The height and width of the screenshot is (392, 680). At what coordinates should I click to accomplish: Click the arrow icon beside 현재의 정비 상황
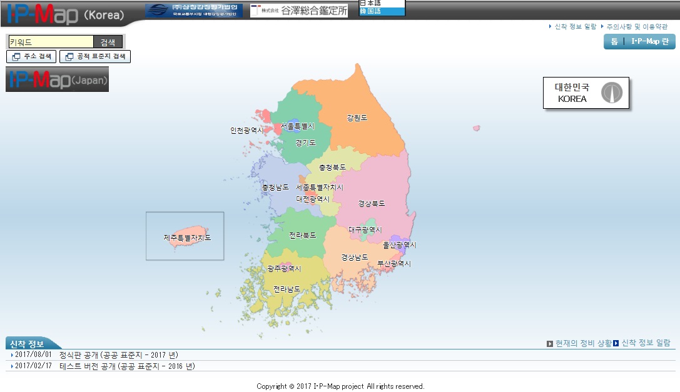[x=549, y=344]
